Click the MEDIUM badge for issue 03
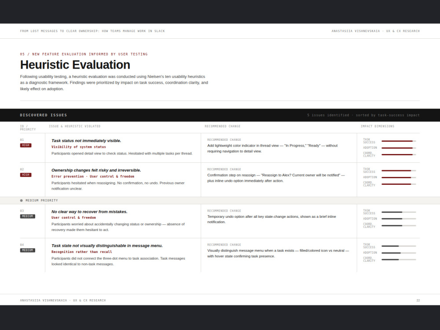 point(27,216)
